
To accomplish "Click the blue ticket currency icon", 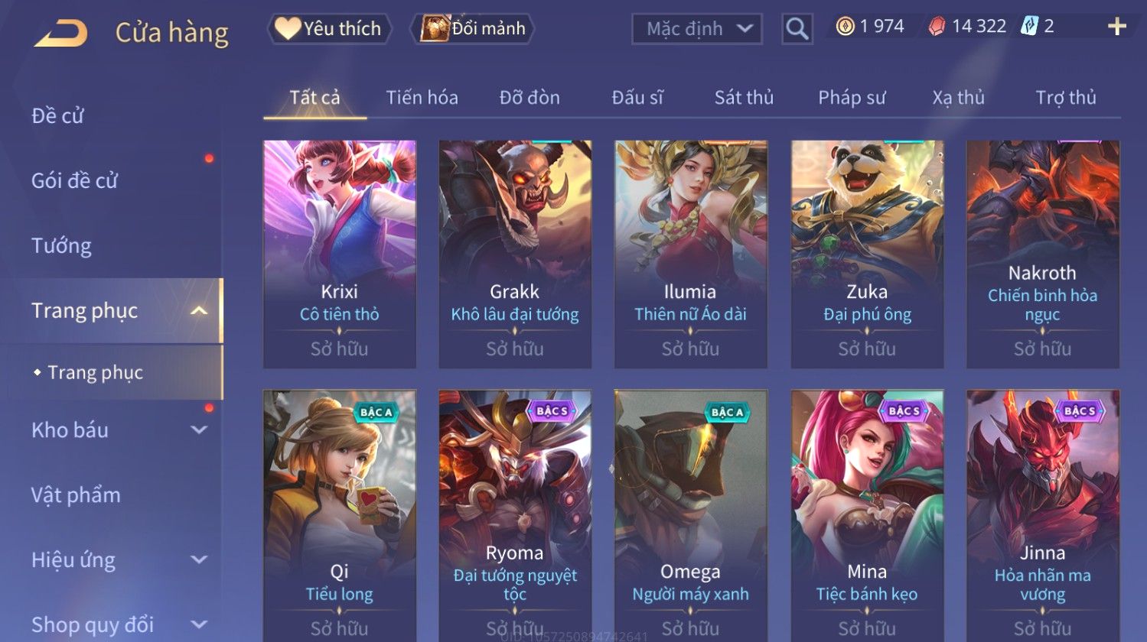I will [1029, 27].
